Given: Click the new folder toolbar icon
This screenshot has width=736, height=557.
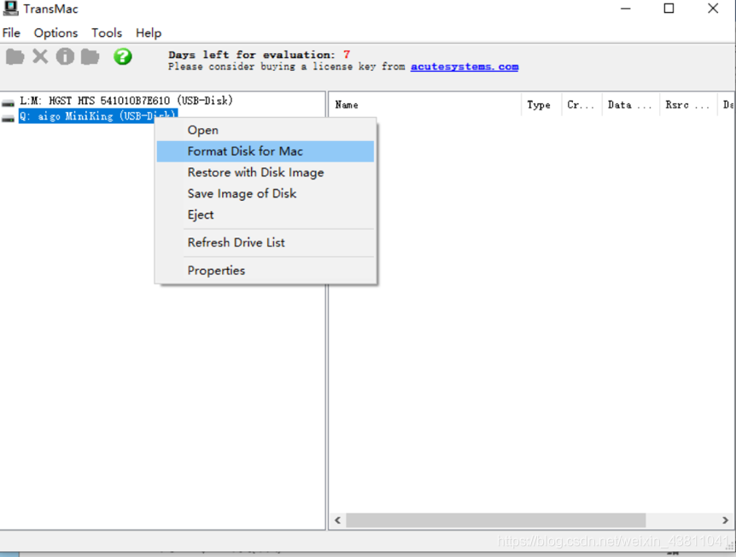Looking at the screenshot, I should [91, 57].
